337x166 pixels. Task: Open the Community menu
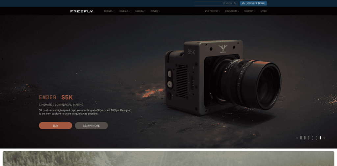click(x=232, y=11)
